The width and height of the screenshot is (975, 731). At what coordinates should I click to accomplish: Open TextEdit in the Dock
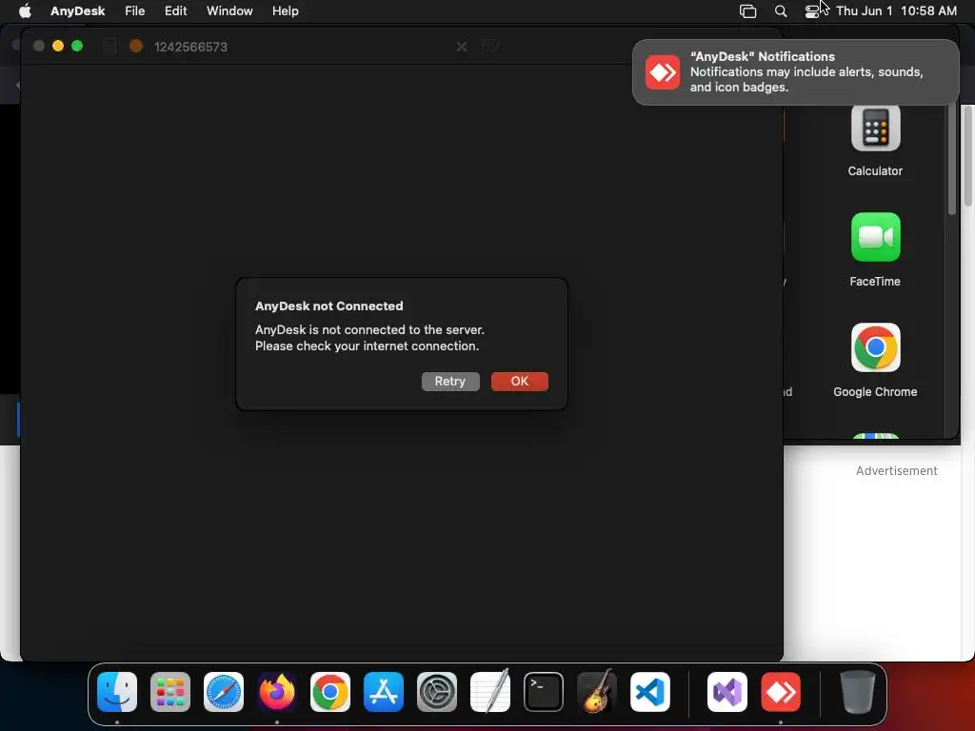(x=490, y=692)
